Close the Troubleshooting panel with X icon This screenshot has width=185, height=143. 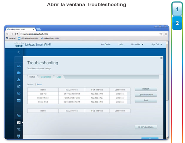coord(161,58)
